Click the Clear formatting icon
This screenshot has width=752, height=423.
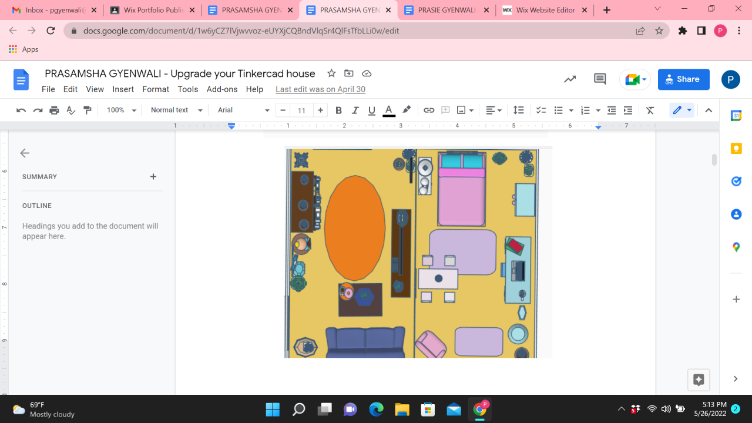coord(650,110)
